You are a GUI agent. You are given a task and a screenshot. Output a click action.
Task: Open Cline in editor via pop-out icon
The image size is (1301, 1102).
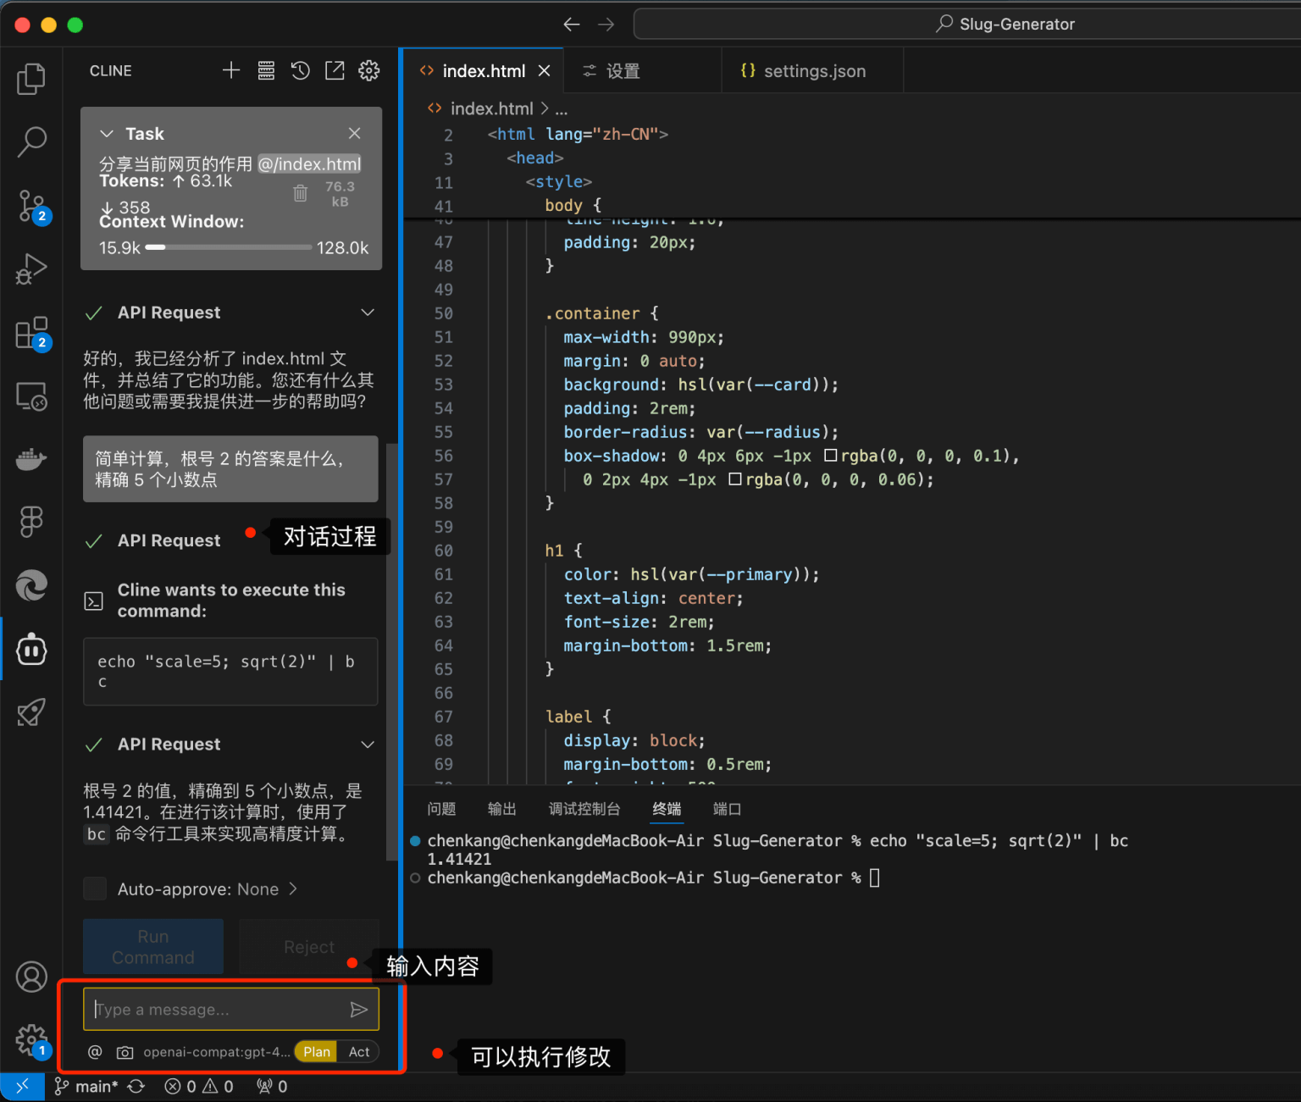click(335, 70)
